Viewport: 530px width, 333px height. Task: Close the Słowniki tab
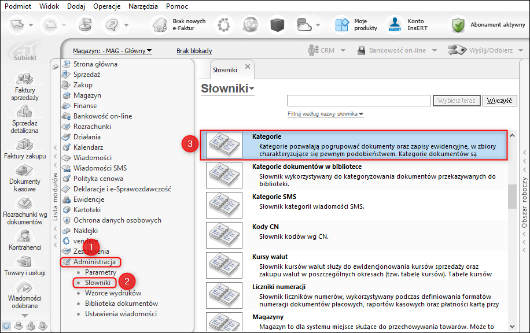click(248, 66)
